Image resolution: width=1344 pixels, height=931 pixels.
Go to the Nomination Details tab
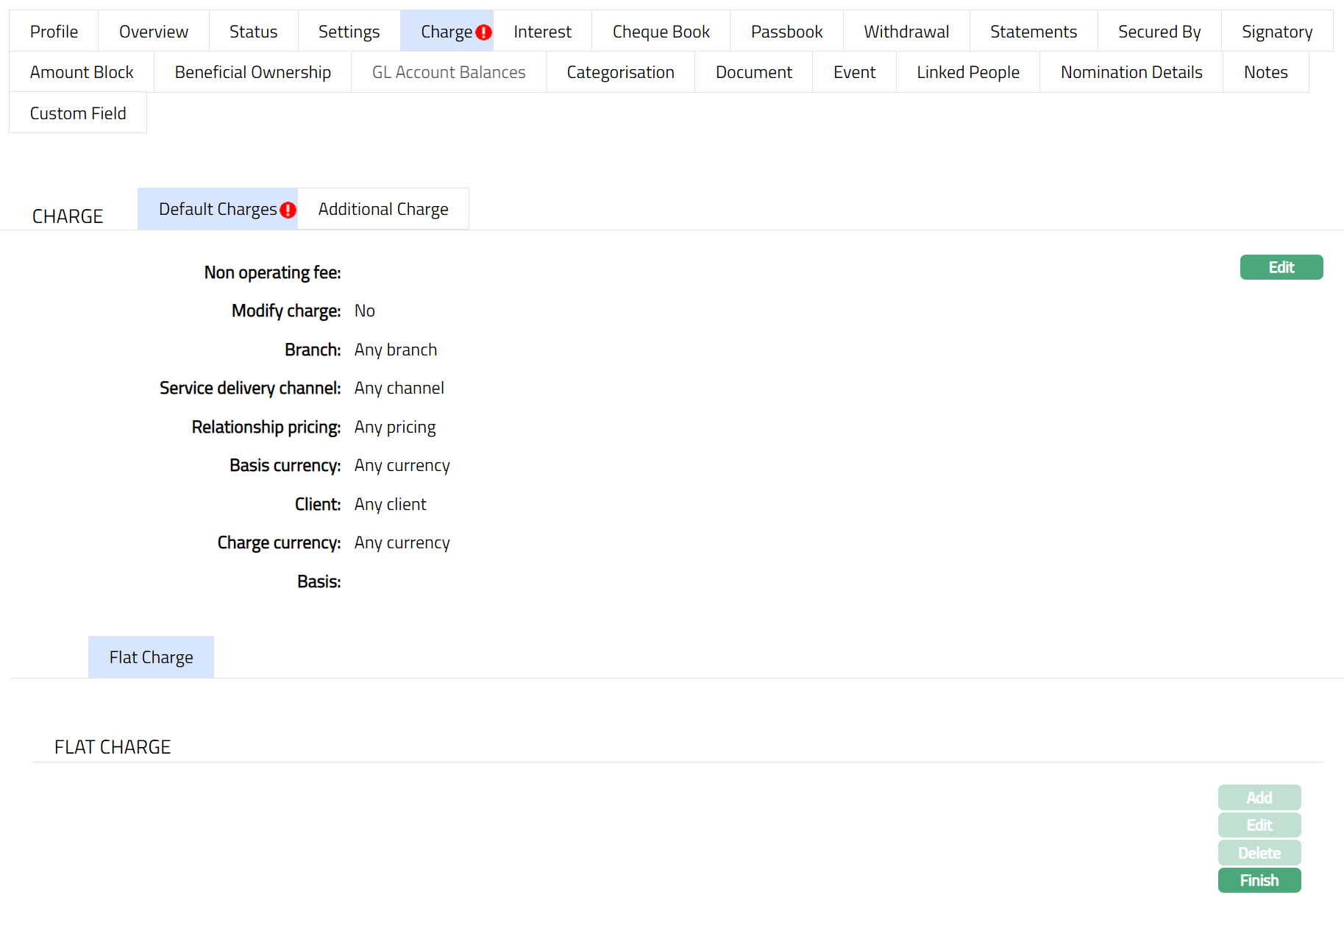coord(1131,72)
